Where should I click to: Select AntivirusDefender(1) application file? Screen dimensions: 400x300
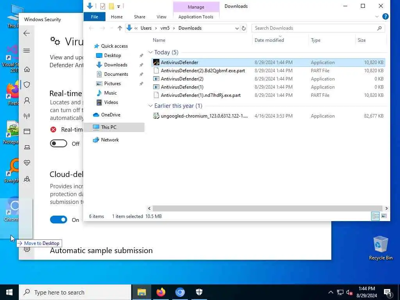[182, 87]
